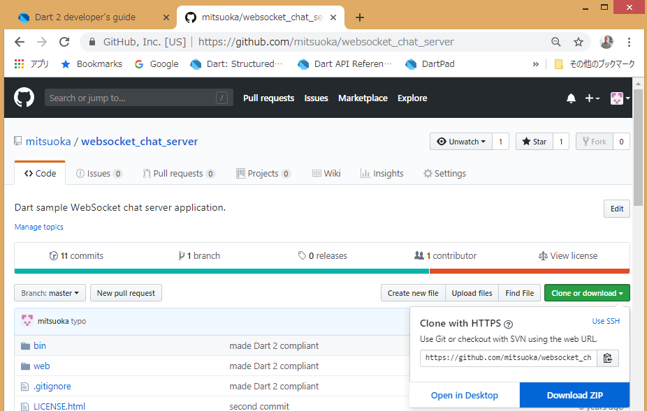Open the notifications bell icon
This screenshot has width=647, height=411.
click(571, 98)
